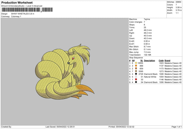This screenshot has height=129, width=183.
Task: Click the Production Worksheet title
Action: [x=17, y=2]
